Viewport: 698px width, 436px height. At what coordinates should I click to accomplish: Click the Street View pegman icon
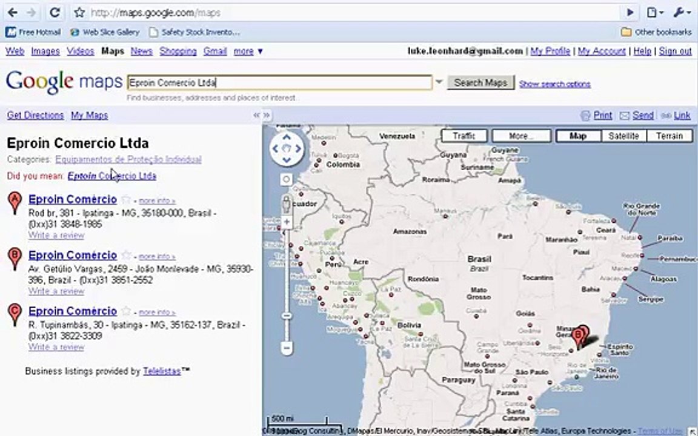(287, 203)
